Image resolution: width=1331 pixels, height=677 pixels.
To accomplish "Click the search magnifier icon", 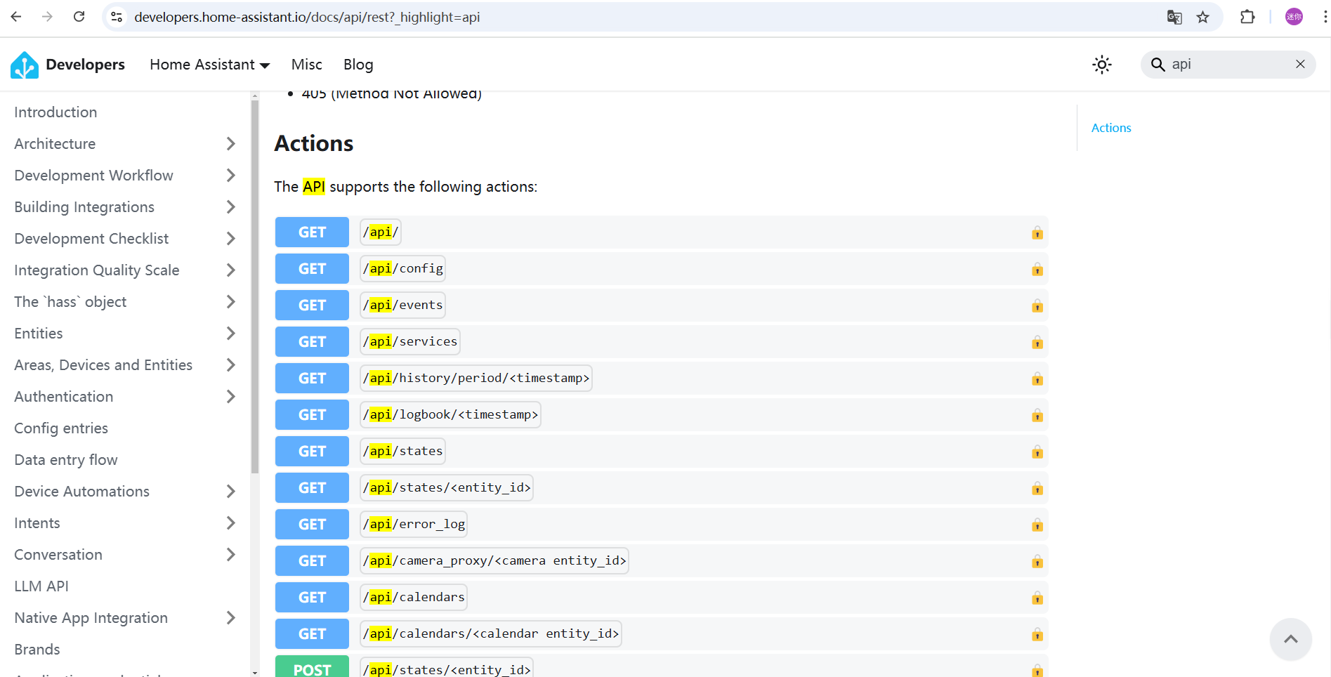I will [1158, 65].
